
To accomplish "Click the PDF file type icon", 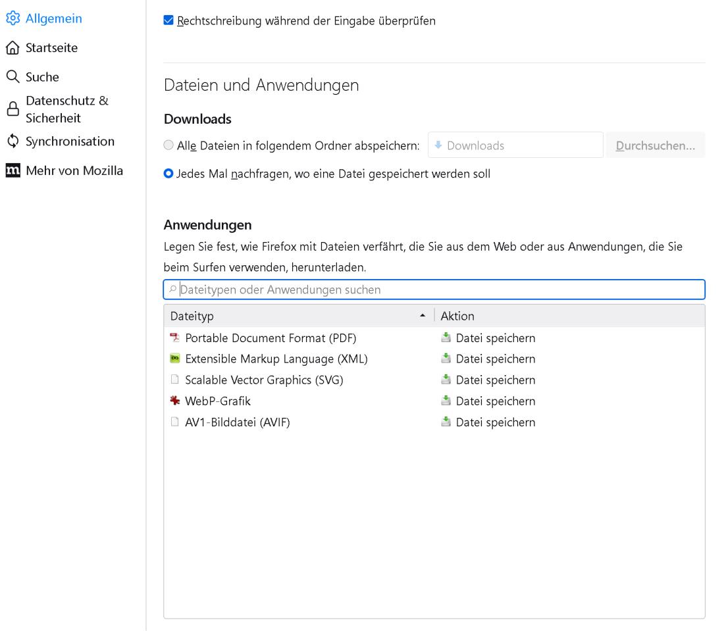I will click(174, 338).
